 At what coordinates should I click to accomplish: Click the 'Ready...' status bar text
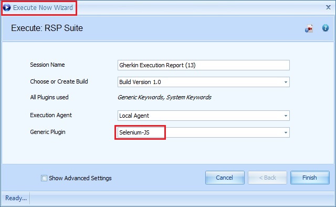[16, 198]
